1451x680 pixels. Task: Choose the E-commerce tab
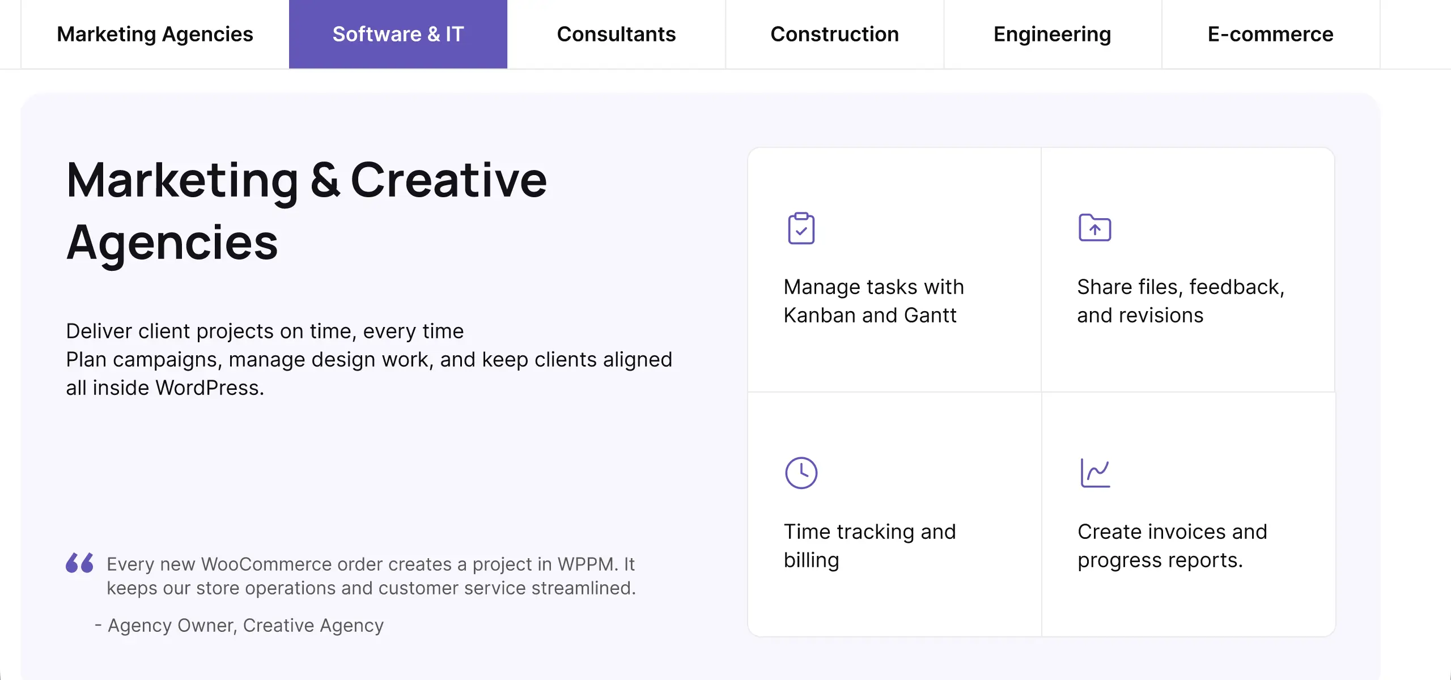pyautogui.click(x=1270, y=34)
